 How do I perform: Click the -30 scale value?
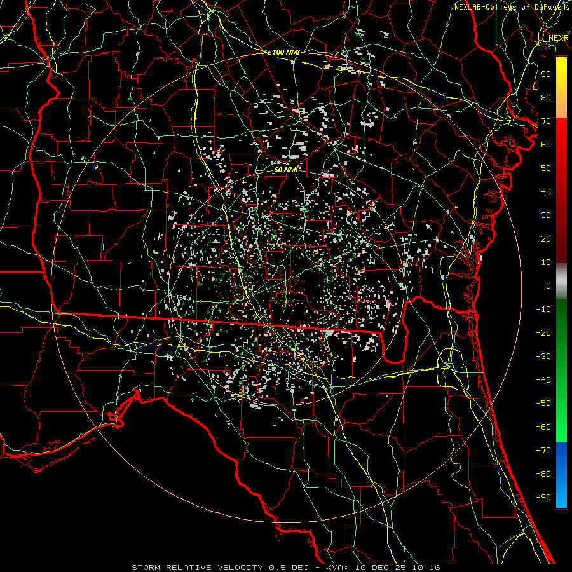point(543,357)
